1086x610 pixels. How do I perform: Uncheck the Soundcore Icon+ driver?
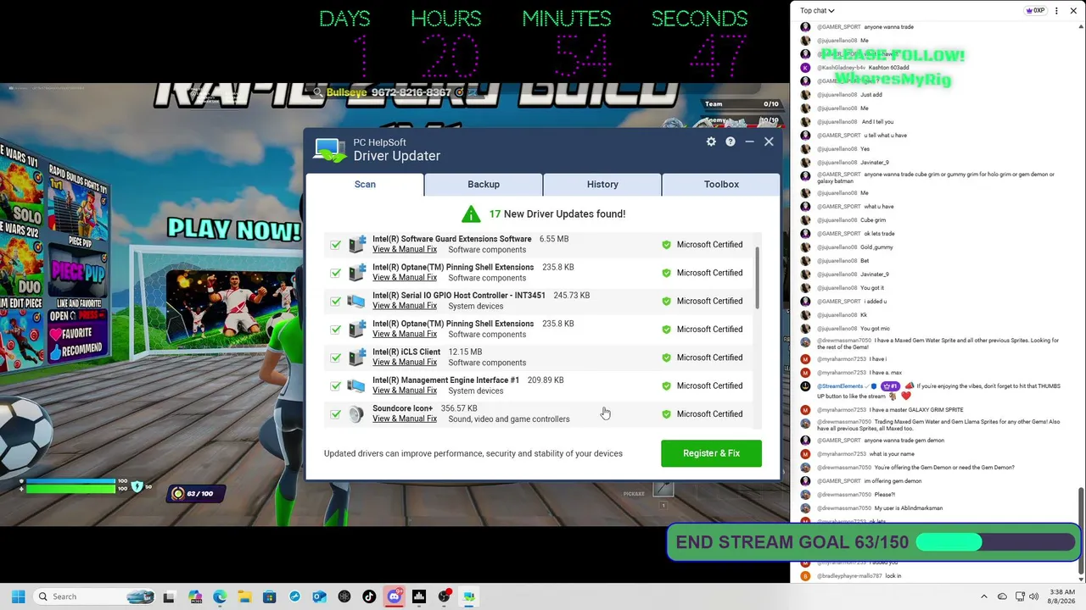(336, 413)
